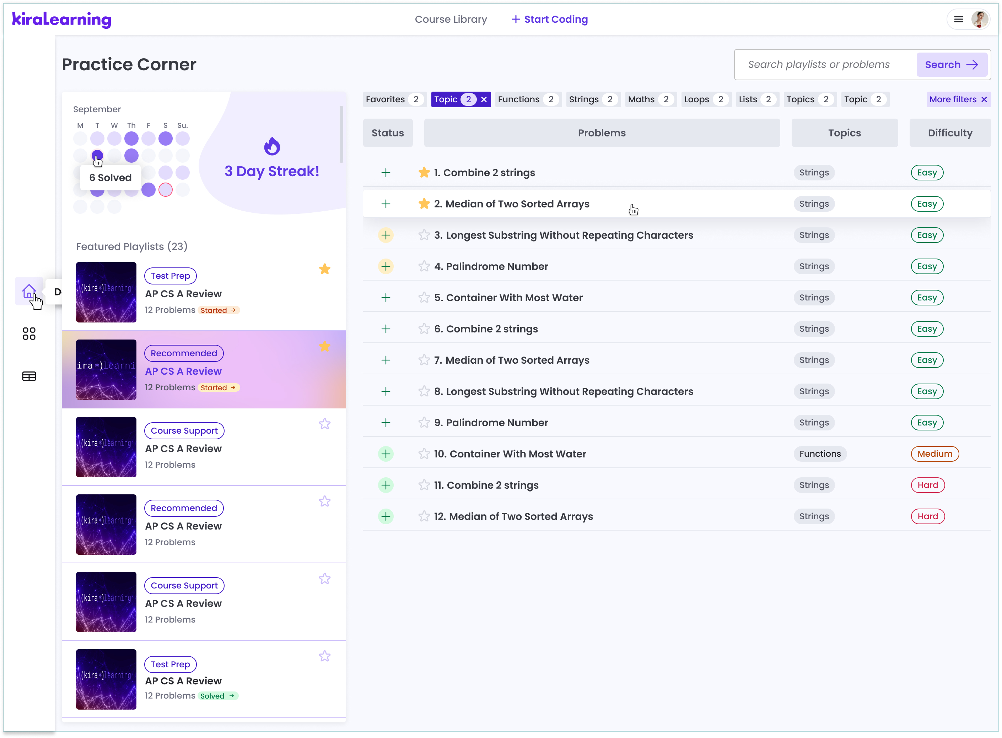The width and height of the screenshot is (1002, 738).
Task: Click Start Coding link
Action: tap(549, 19)
